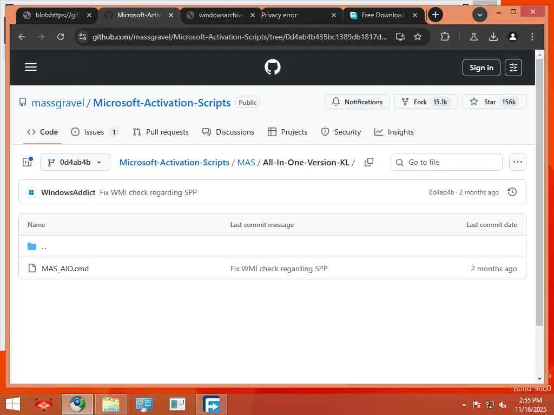Star the repository button
The height and width of the screenshot is (415, 554).
(494, 102)
